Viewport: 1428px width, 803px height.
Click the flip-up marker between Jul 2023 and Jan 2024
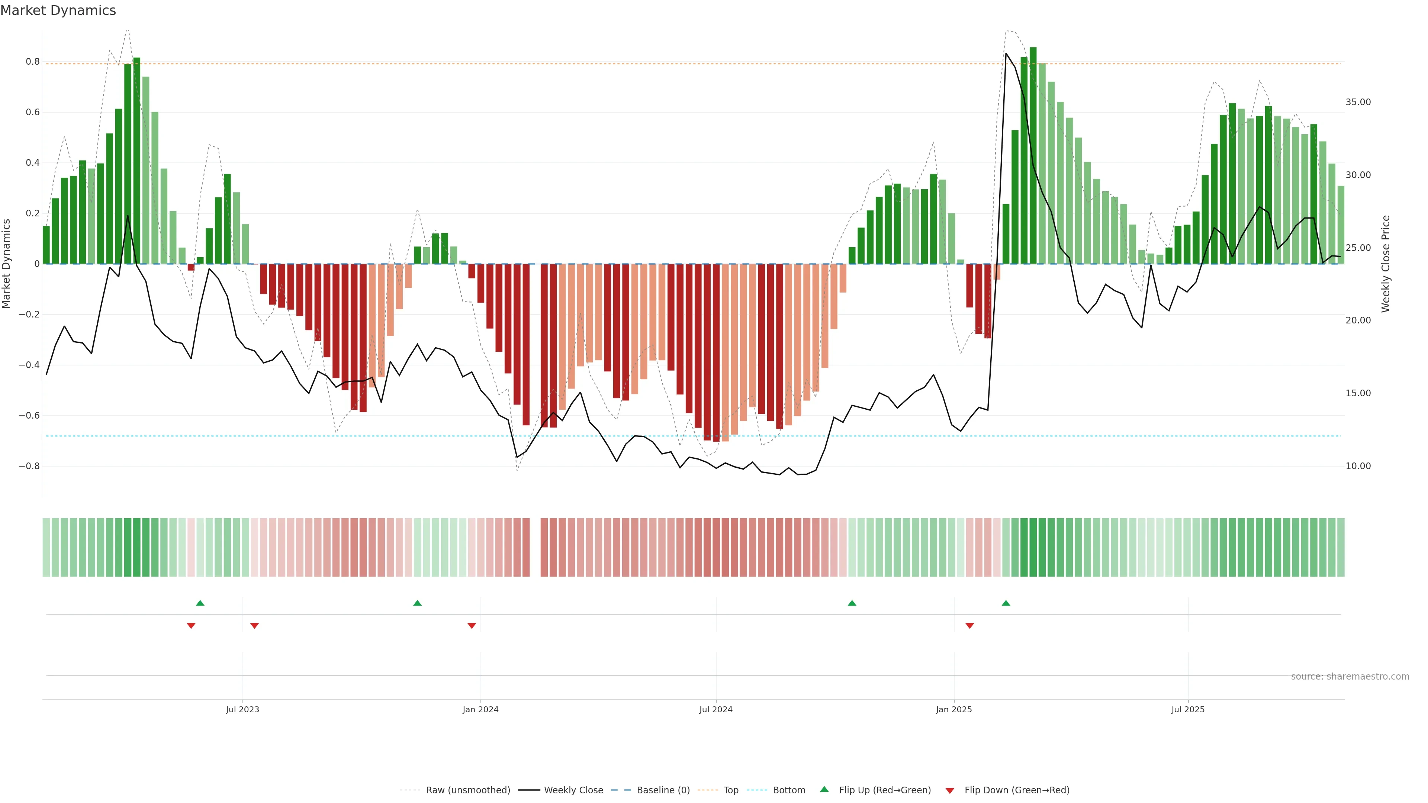[417, 603]
